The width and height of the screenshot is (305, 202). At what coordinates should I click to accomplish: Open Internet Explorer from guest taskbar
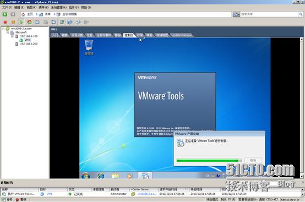pyautogui.click(x=101, y=176)
